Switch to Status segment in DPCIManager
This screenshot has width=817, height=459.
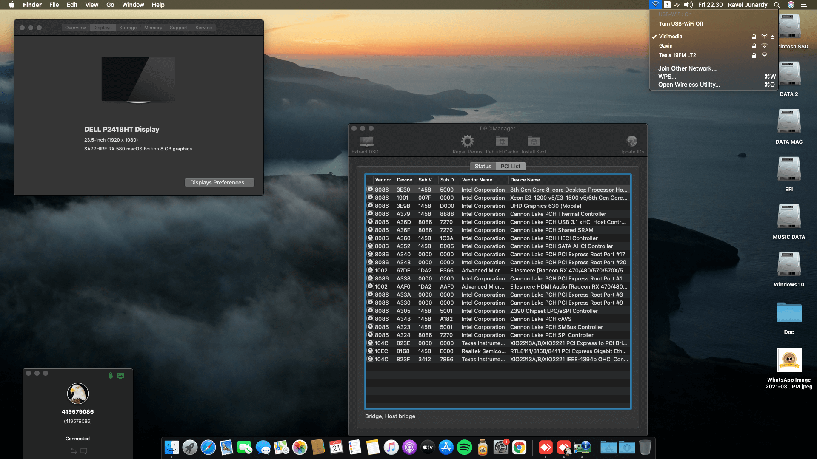[x=483, y=166]
